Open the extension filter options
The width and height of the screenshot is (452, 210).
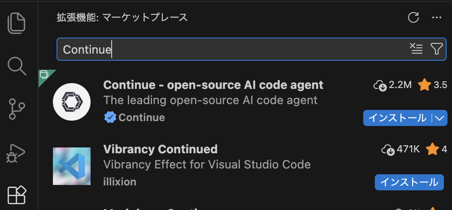pyautogui.click(x=436, y=49)
